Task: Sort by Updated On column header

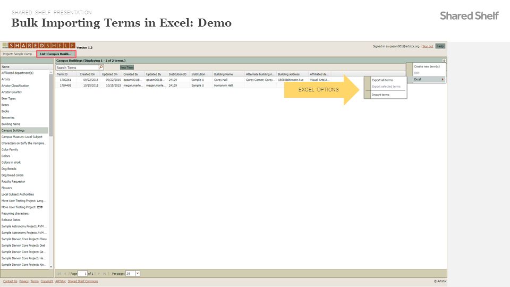Action: (109, 74)
